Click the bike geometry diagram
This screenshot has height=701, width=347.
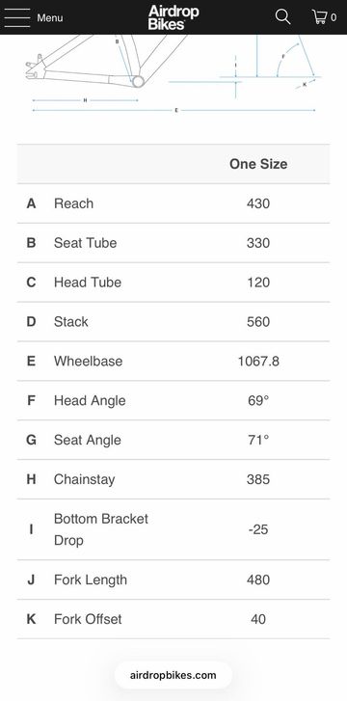click(x=173, y=74)
